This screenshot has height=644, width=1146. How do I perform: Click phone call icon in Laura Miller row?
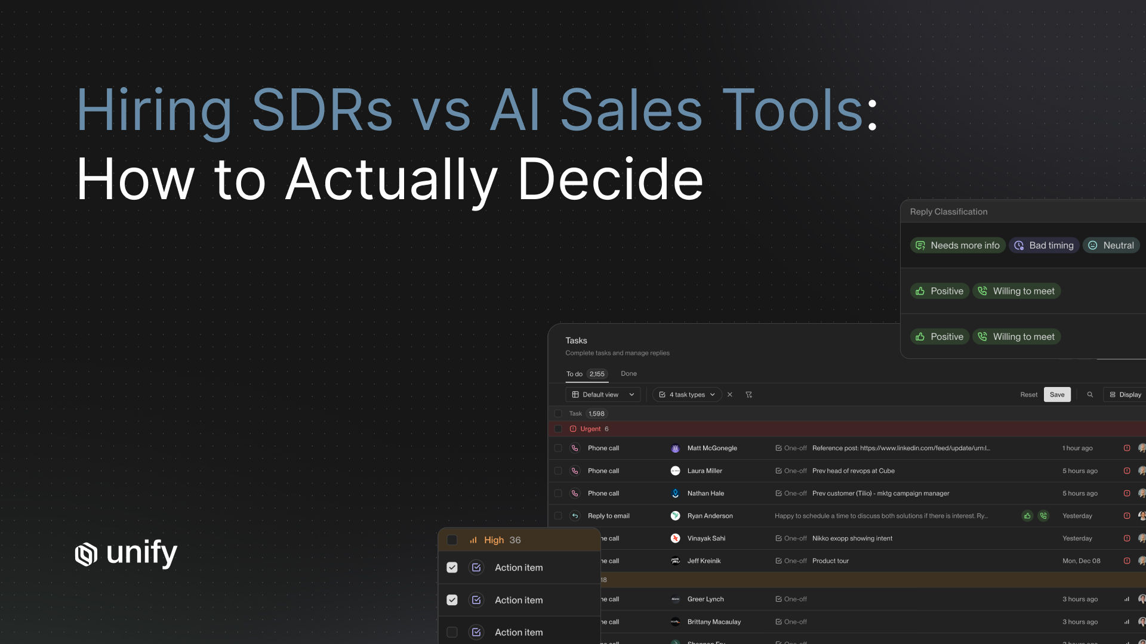coord(575,471)
